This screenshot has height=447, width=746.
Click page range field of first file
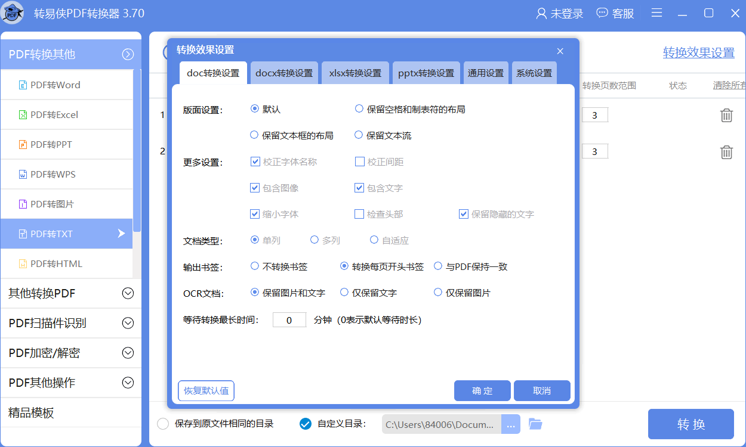tap(595, 115)
